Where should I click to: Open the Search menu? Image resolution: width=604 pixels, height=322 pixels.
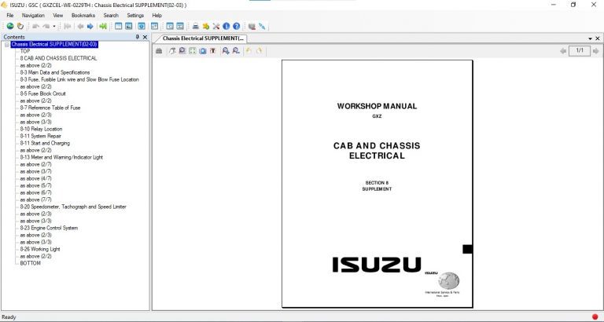111,16
